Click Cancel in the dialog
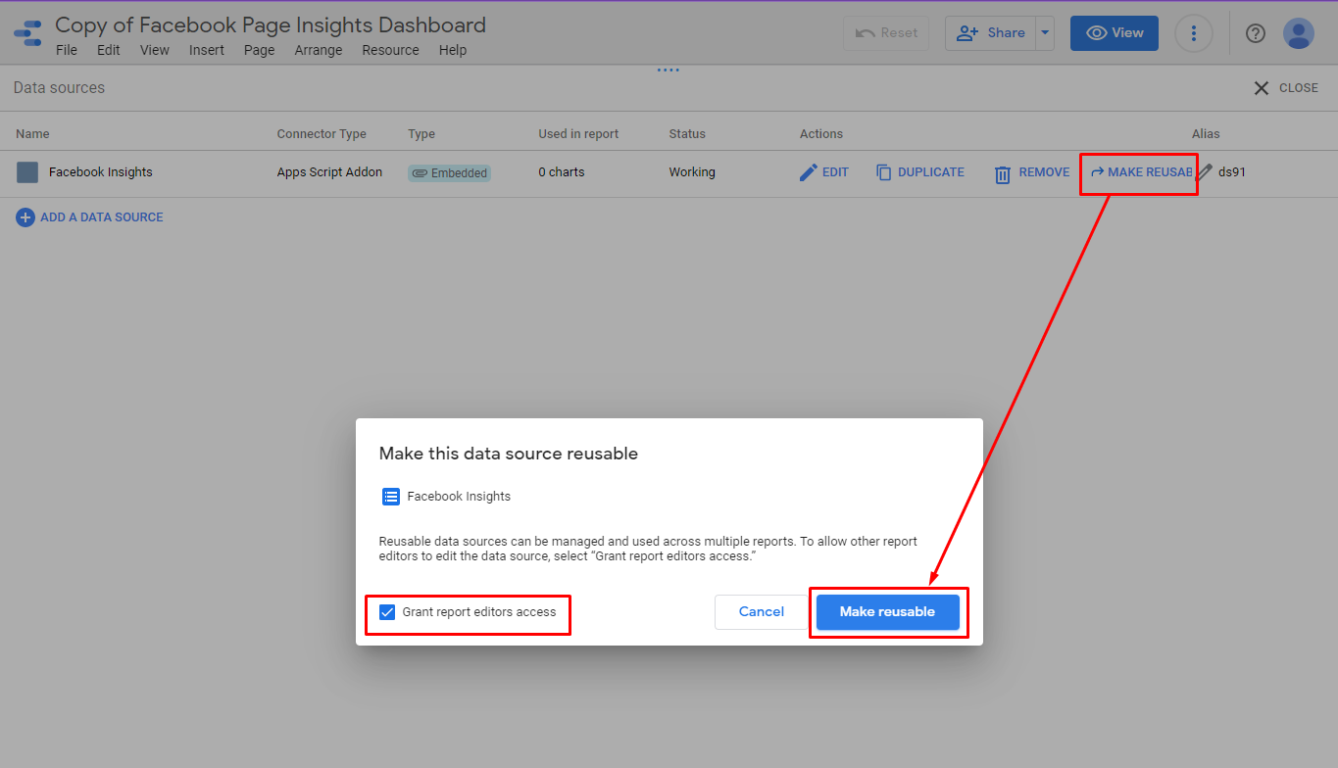This screenshot has height=768, width=1338. point(761,612)
